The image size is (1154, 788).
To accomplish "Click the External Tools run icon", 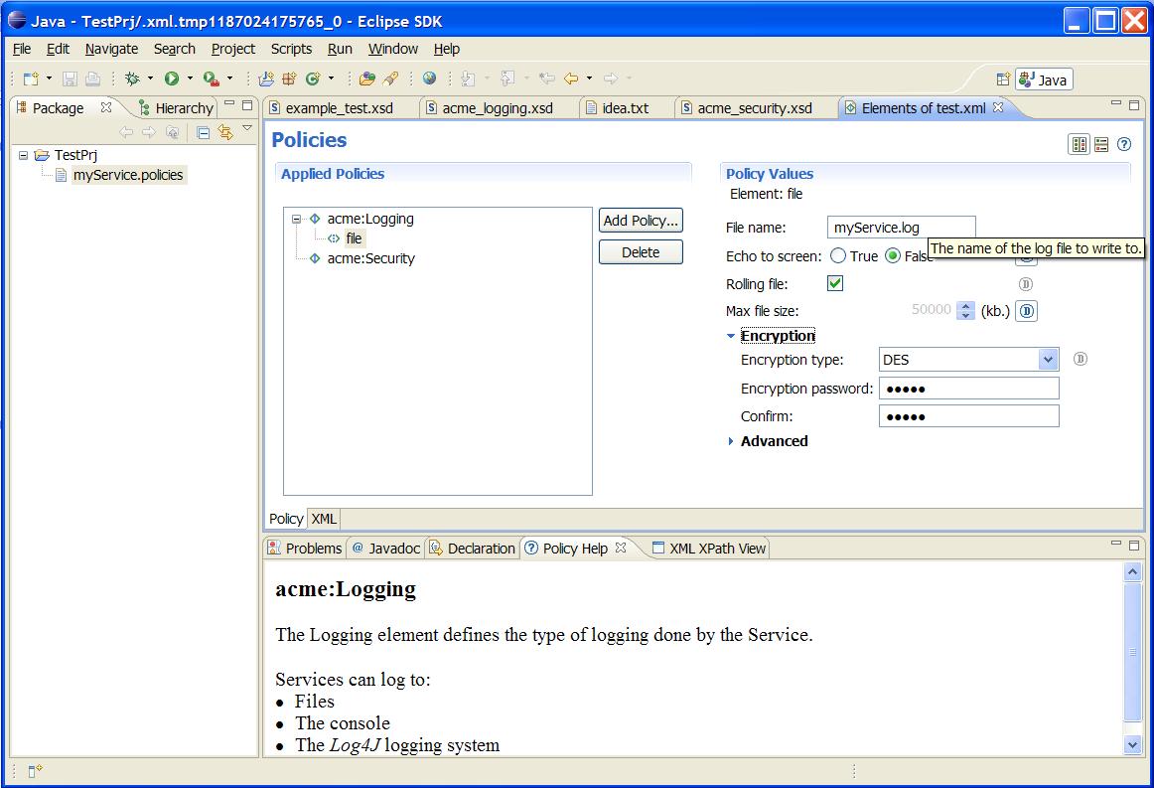I will (x=212, y=79).
